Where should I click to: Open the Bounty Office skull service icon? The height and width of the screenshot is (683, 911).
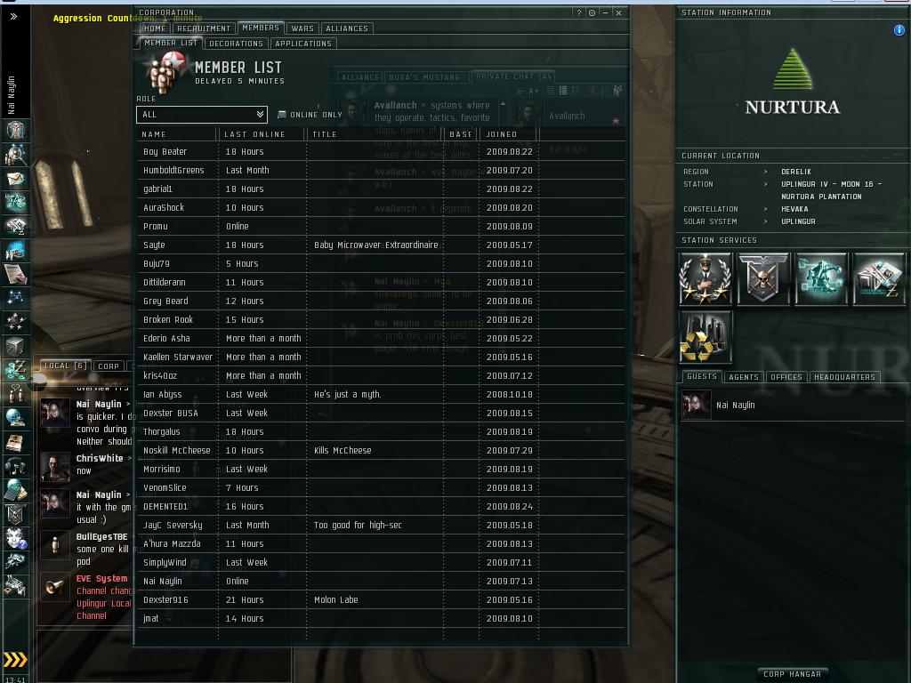coord(762,278)
